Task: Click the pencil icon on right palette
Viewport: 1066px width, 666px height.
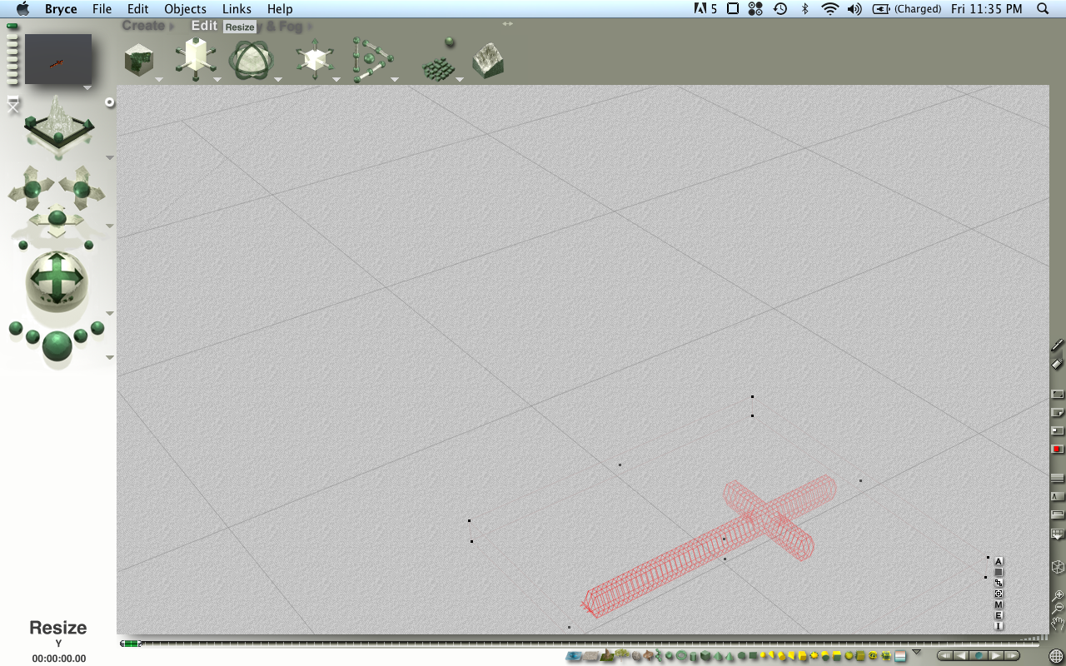Action: (1058, 345)
